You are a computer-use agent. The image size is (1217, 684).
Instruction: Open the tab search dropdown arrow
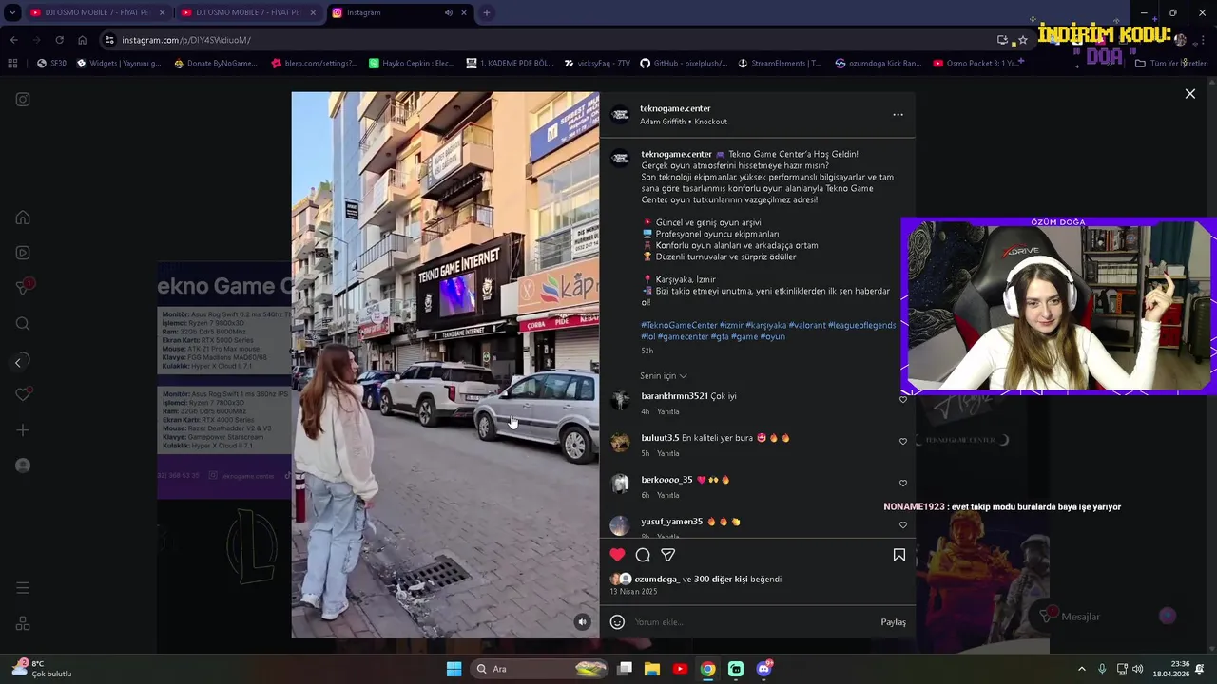point(12,12)
